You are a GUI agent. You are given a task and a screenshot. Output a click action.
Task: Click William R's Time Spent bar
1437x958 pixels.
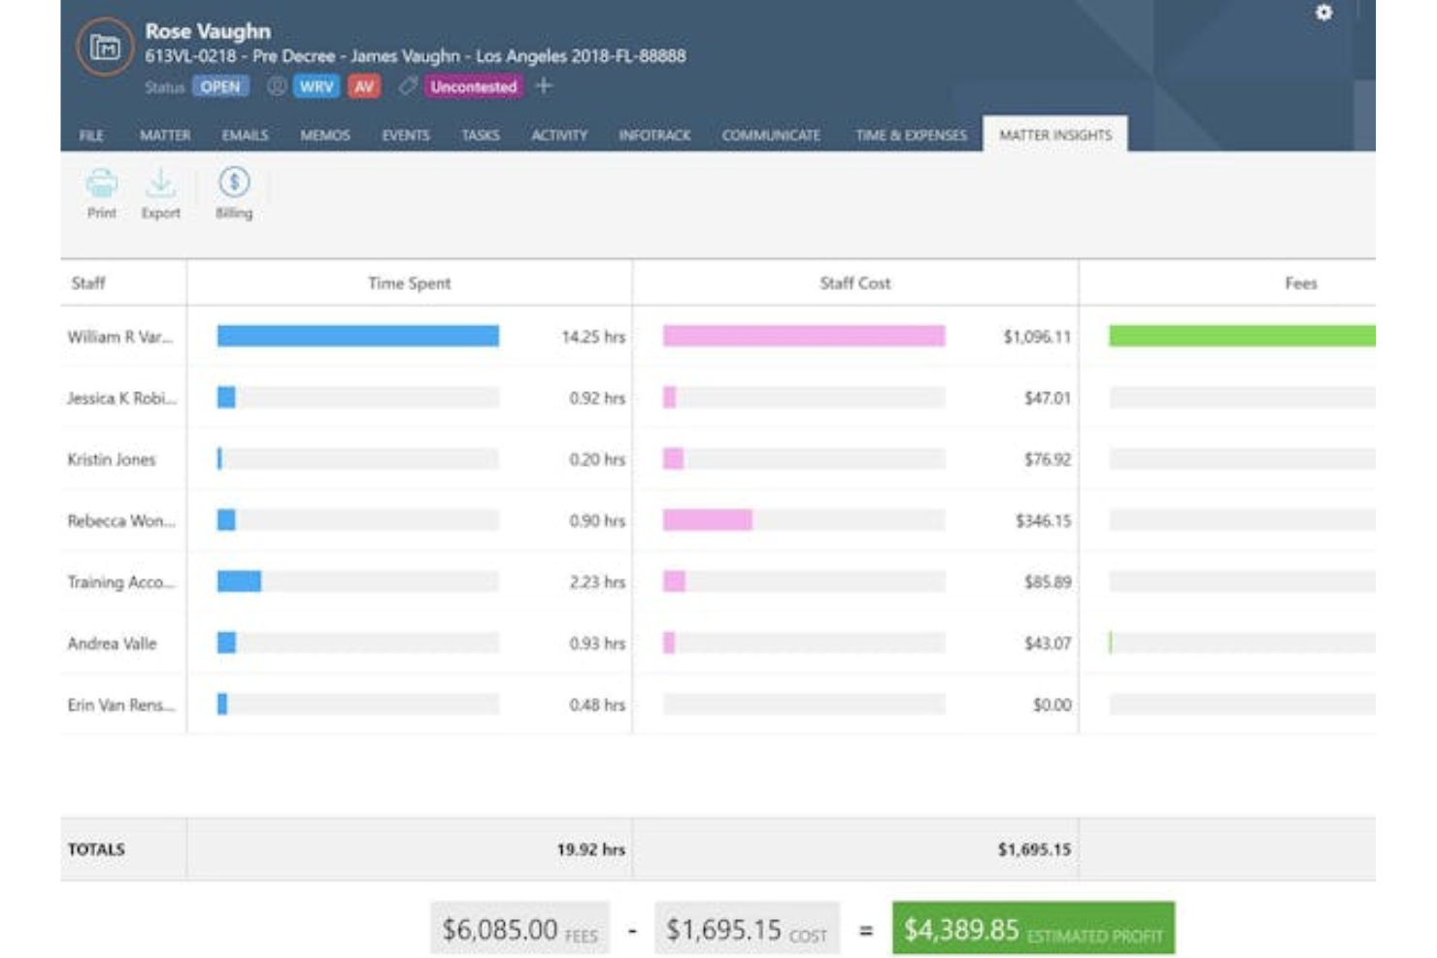point(357,336)
